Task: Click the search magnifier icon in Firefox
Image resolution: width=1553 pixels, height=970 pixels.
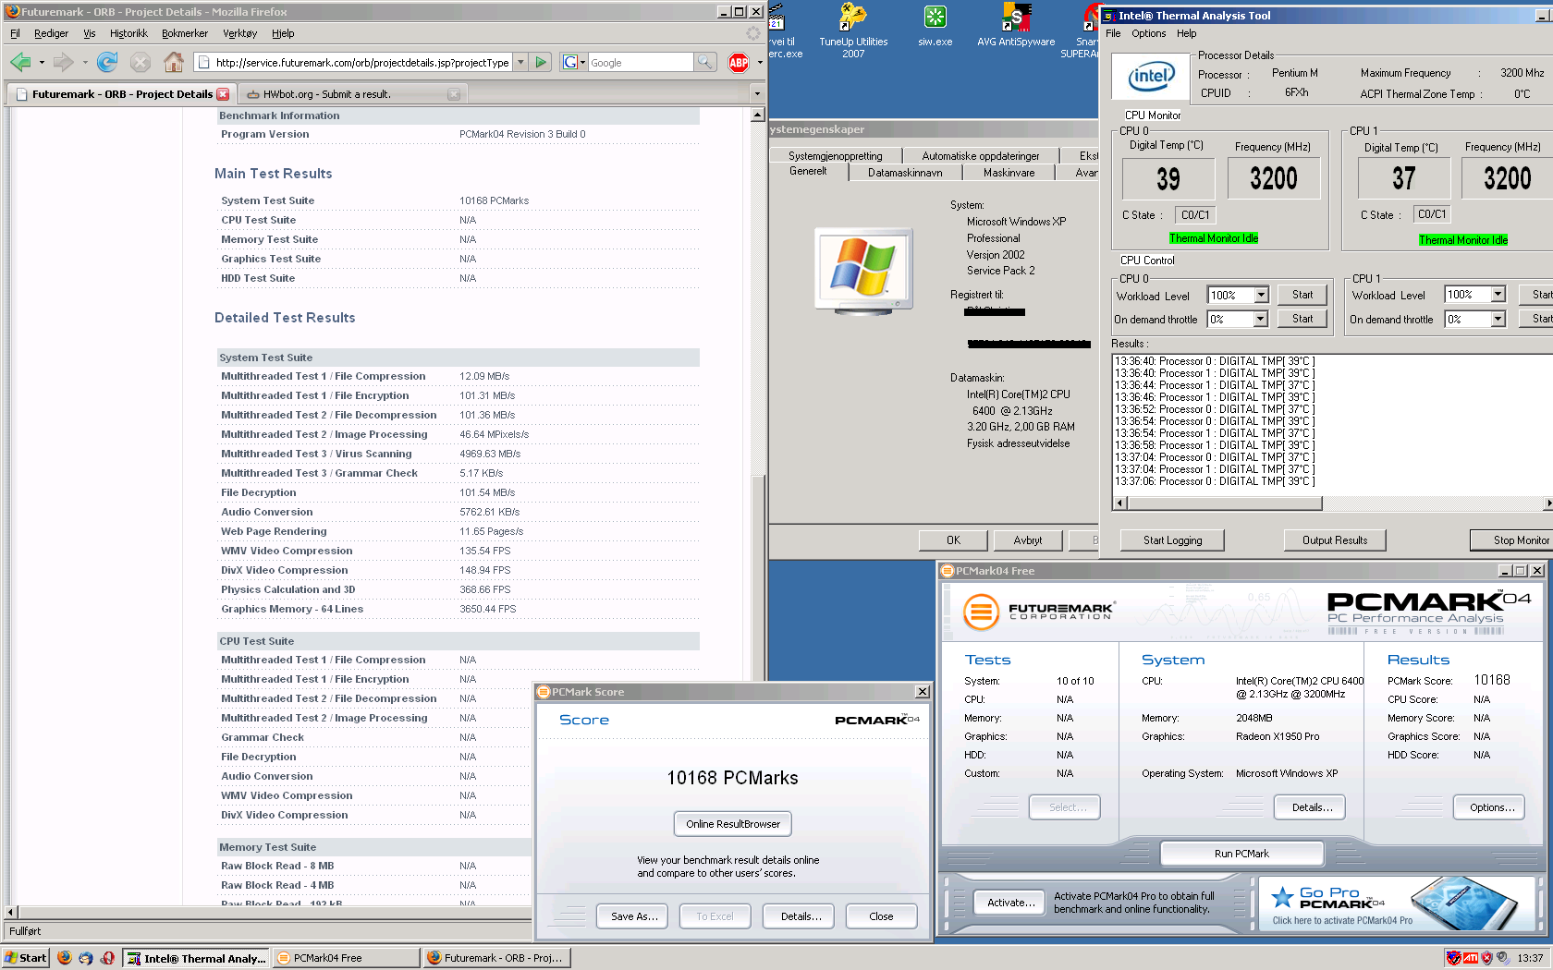Action: [x=704, y=62]
